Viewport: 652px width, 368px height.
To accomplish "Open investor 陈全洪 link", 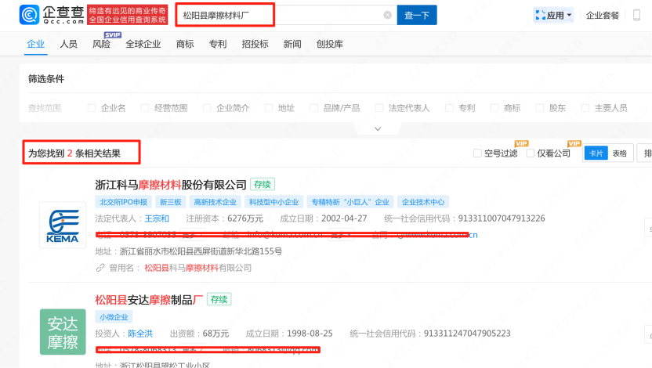I will coord(140,334).
